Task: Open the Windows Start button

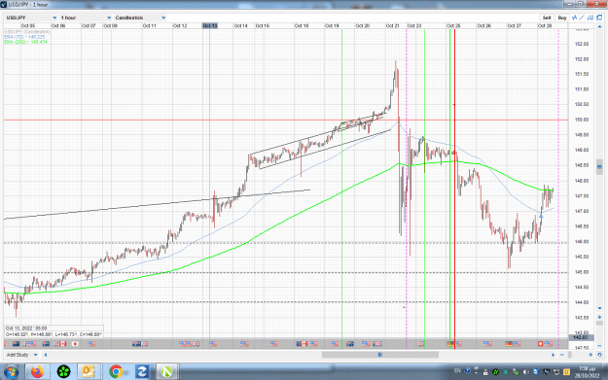Action: (x=12, y=372)
